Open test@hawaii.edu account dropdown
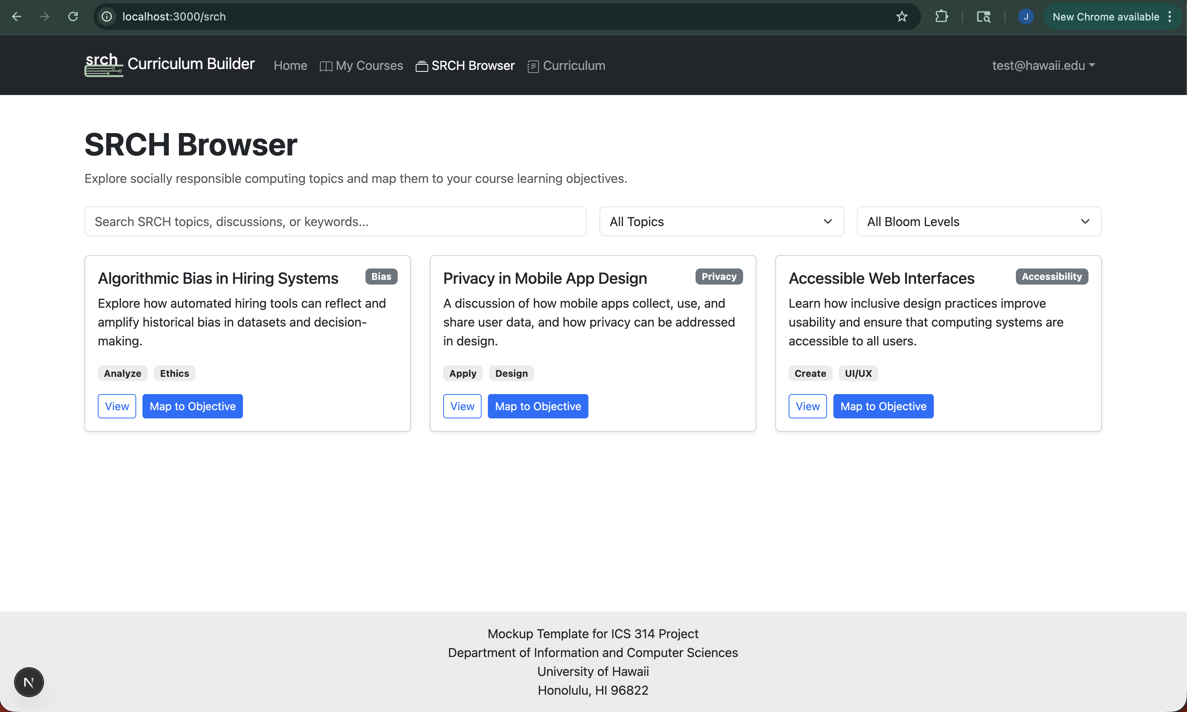The height and width of the screenshot is (712, 1187). pos(1044,65)
